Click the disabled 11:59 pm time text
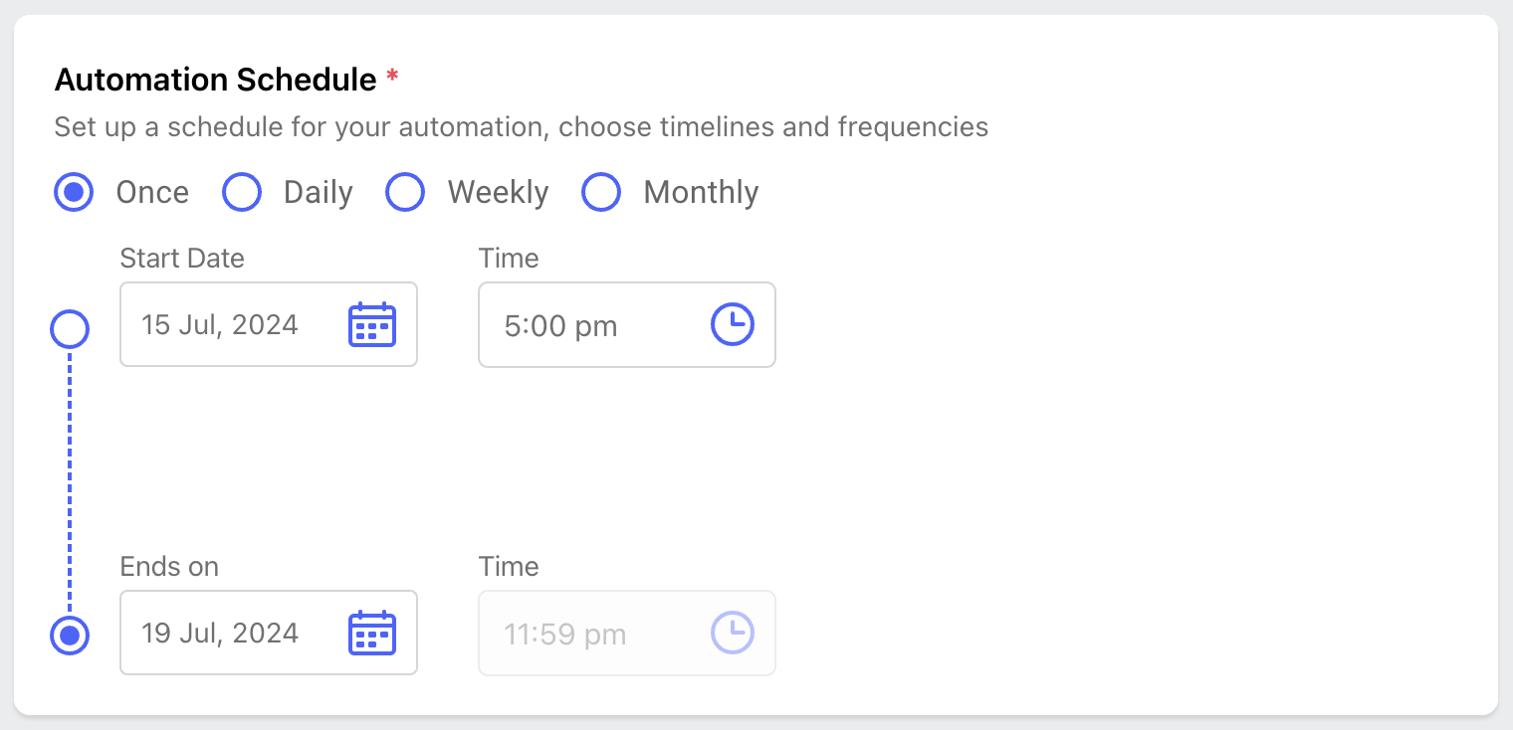1513x730 pixels. pos(565,635)
